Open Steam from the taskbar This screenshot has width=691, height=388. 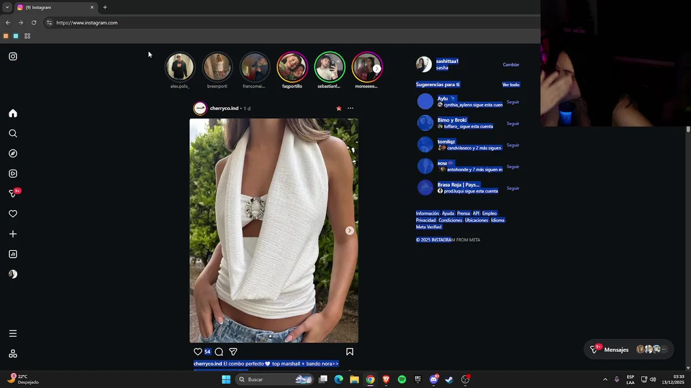point(449,379)
